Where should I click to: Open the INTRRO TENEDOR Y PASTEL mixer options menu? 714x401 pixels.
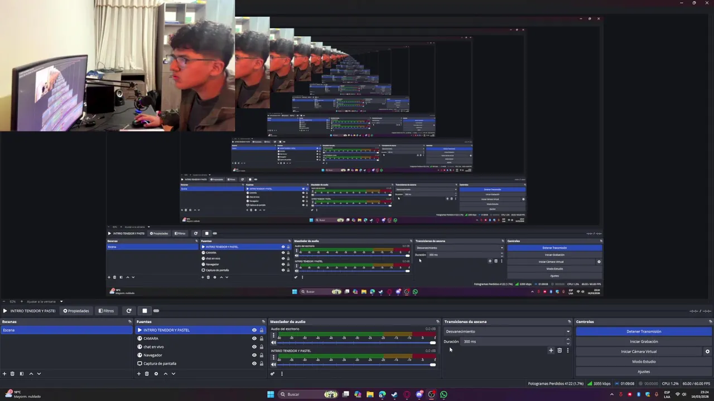[x=273, y=358]
